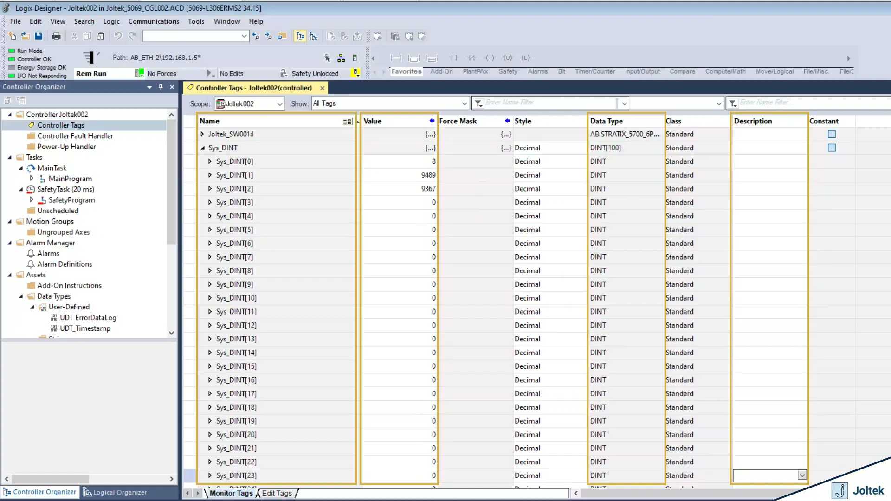Click the Who Active network icon next to the path
Screen dimensions: 891x501
(341, 58)
